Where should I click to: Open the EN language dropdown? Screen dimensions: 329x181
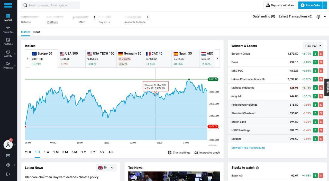pos(106,168)
